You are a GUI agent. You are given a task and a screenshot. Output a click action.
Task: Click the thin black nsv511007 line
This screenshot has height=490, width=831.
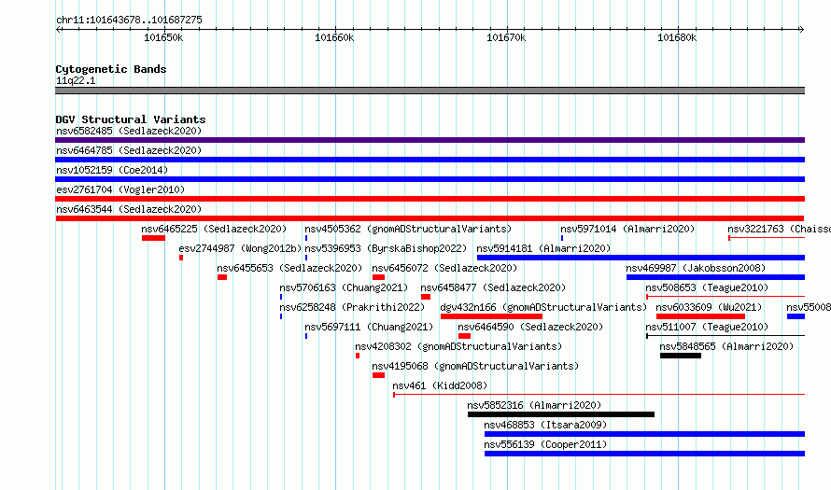click(x=725, y=335)
